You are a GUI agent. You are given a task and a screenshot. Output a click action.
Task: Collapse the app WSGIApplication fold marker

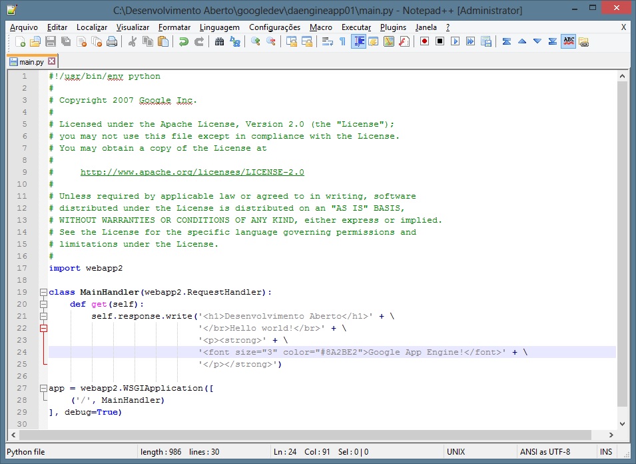click(43, 388)
